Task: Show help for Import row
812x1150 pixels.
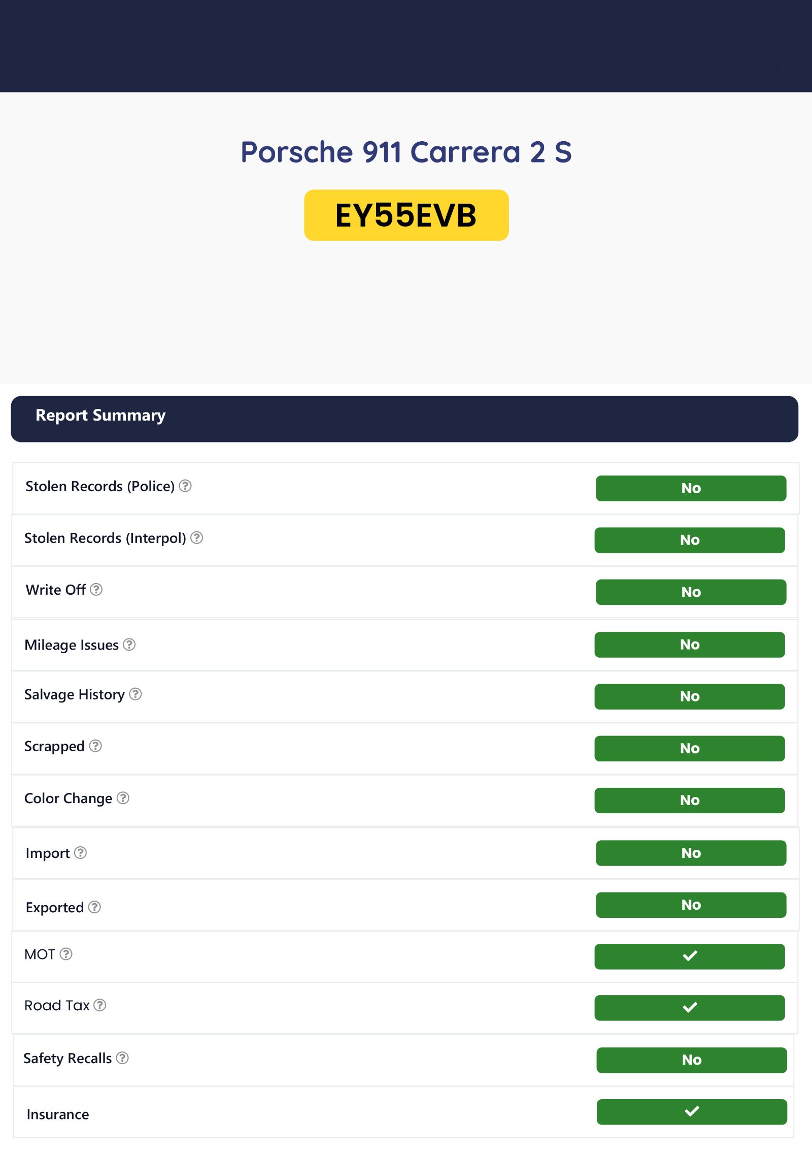Action: 80,852
